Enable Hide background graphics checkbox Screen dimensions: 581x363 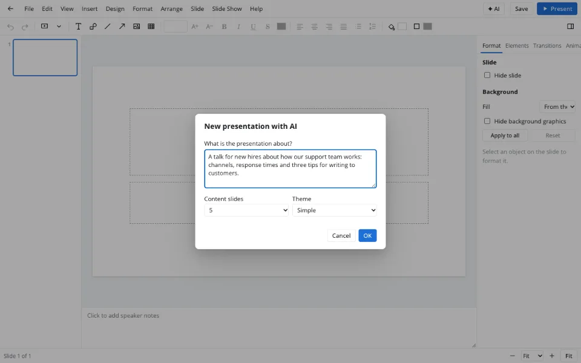pyautogui.click(x=487, y=121)
